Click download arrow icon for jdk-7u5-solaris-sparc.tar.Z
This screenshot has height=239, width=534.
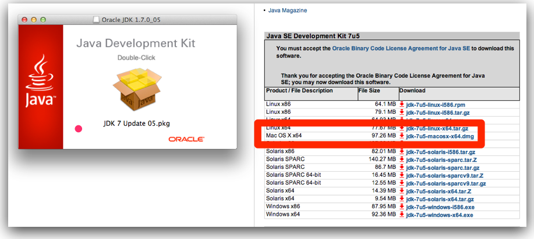click(402, 160)
